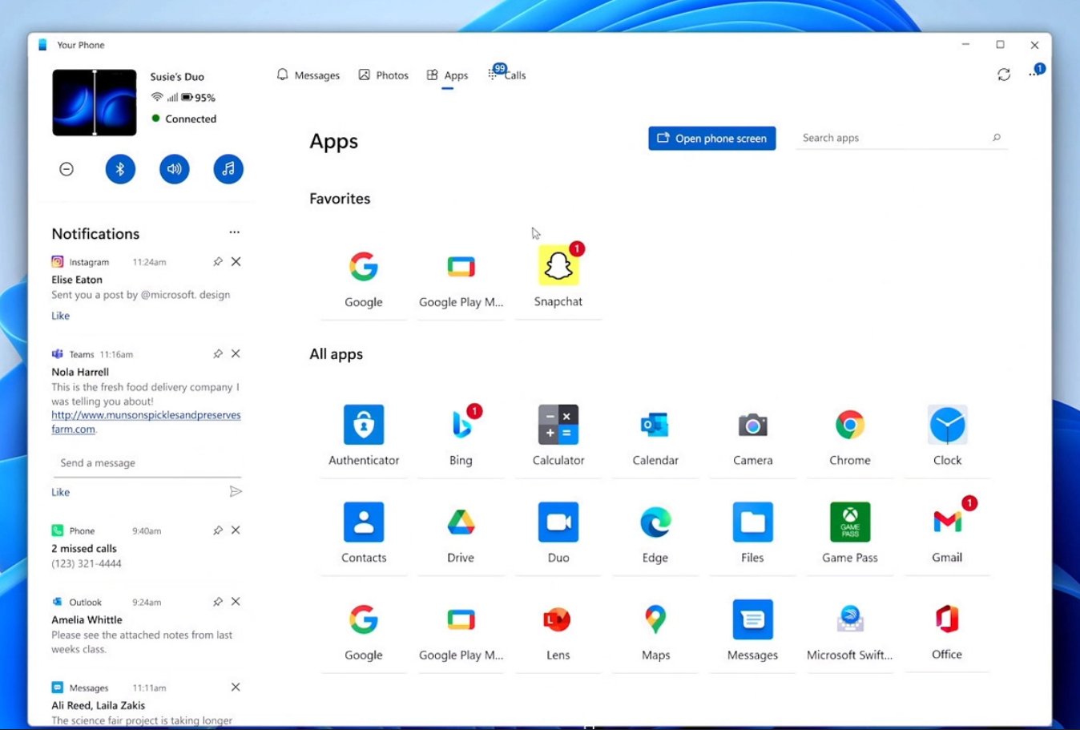Open the Office app
This screenshot has height=730, width=1080.
(x=947, y=619)
